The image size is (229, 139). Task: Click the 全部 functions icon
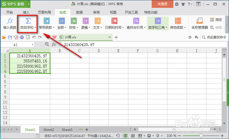tap(62, 21)
